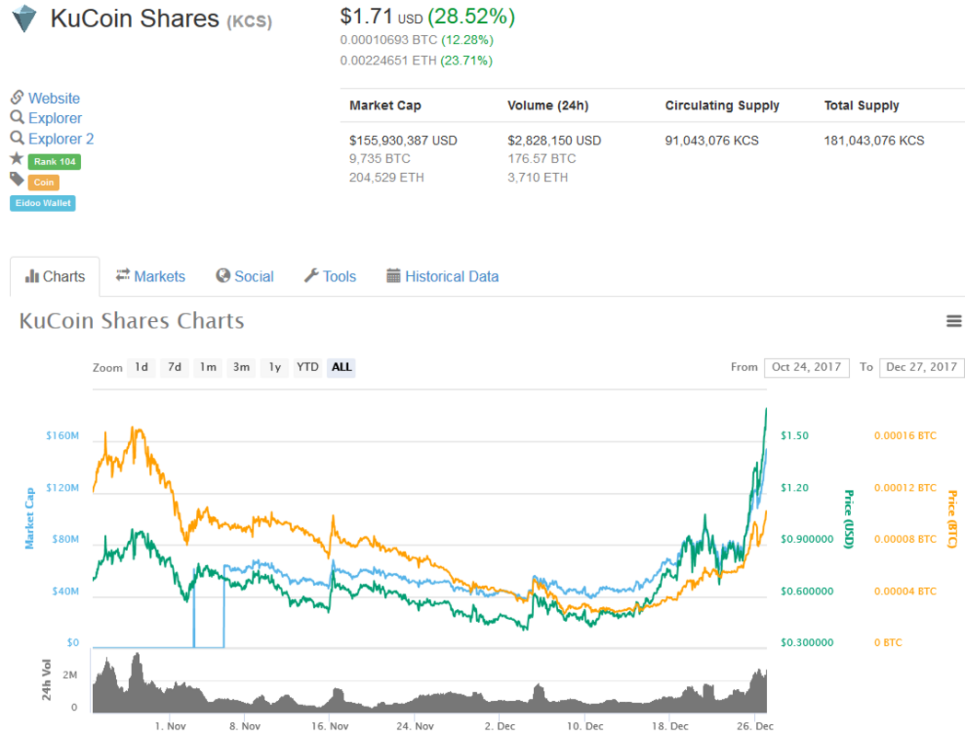Click the 10. Dec x-axis label
The height and width of the screenshot is (736, 965).
586,726
